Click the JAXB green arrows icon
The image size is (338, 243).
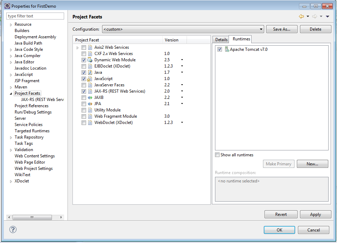coord(90,97)
